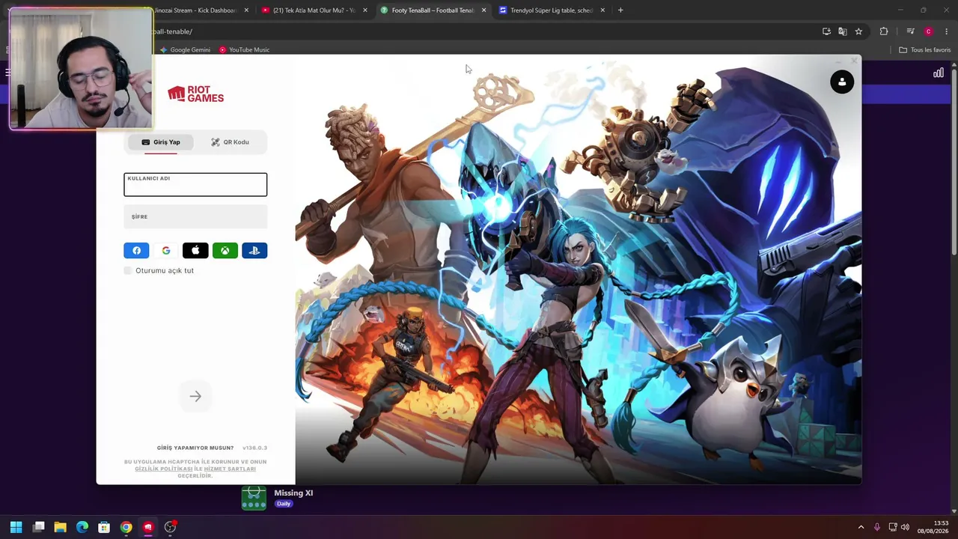The width and height of the screenshot is (958, 539).
Task: Open File Explorer from the taskbar
Action: pos(61,527)
